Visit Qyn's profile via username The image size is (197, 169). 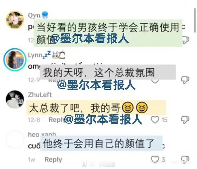click(x=34, y=15)
